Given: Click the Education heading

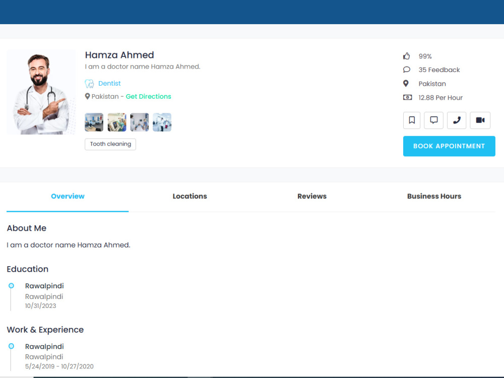Looking at the screenshot, I should coord(28,269).
